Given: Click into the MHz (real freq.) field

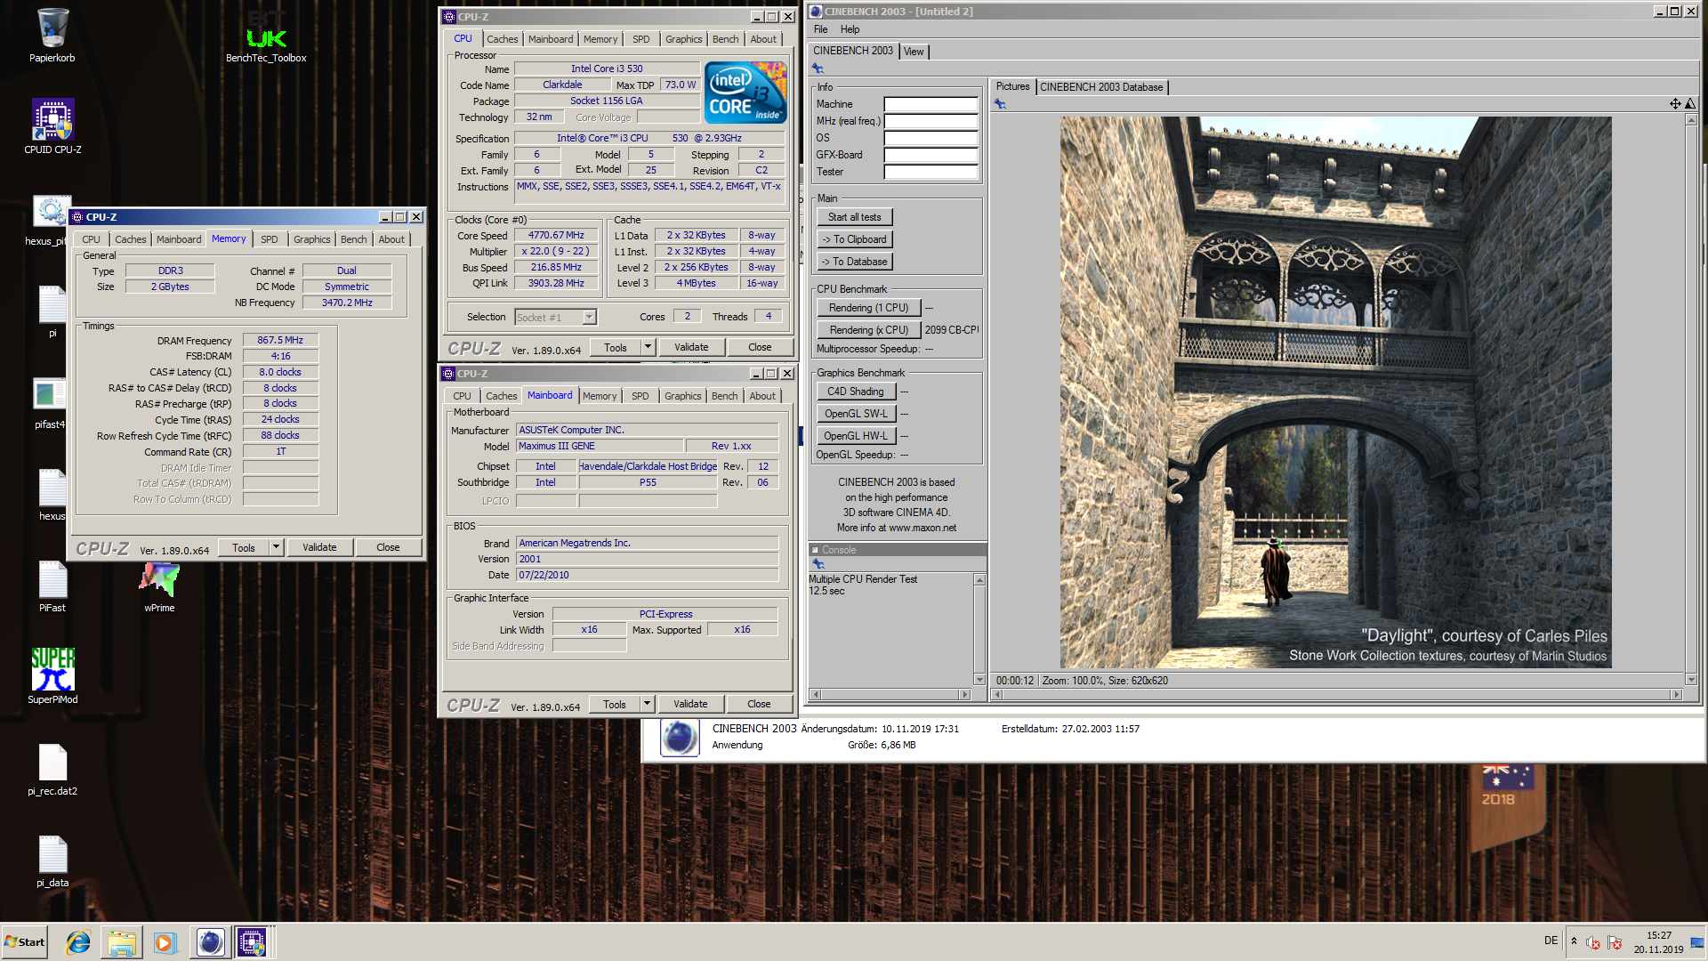Looking at the screenshot, I should point(931,121).
